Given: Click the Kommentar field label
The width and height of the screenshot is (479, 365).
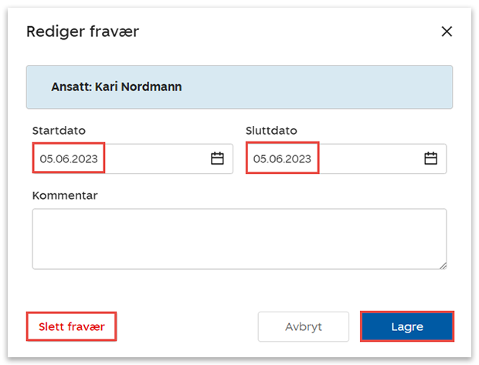Looking at the screenshot, I should tap(65, 196).
